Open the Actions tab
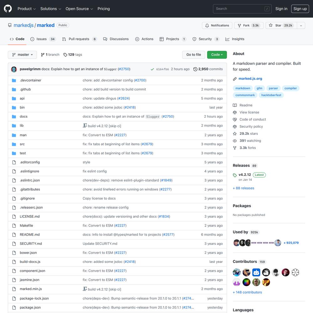Image resolution: width=313 pixels, height=313 pixels. click(144, 39)
